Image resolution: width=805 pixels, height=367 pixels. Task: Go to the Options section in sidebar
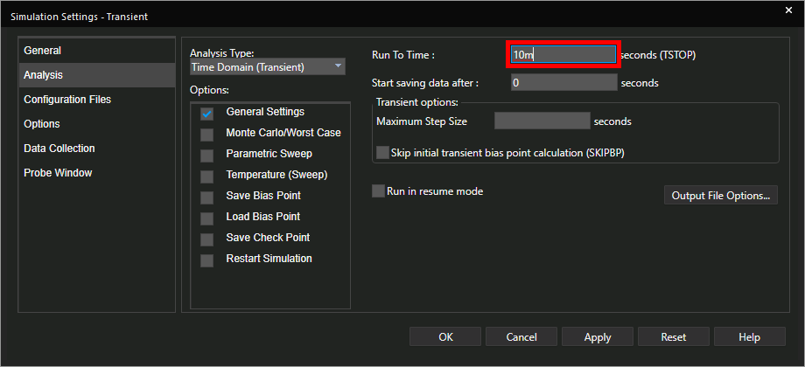96,124
